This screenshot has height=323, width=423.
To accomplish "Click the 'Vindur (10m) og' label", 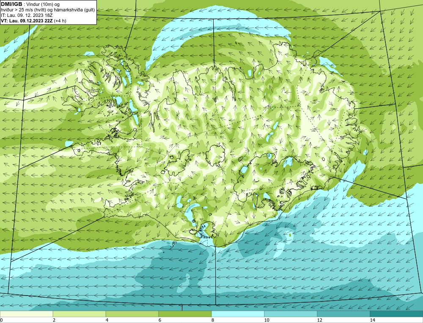I will click(43, 5).
